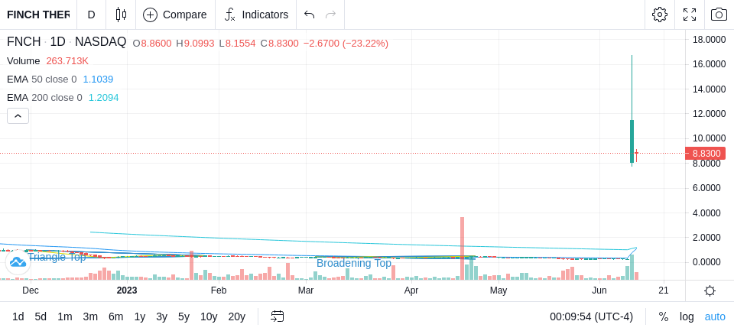The width and height of the screenshot is (734, 331).
Task: Open the candlestick chart style selector
Action: coord(121,15)
